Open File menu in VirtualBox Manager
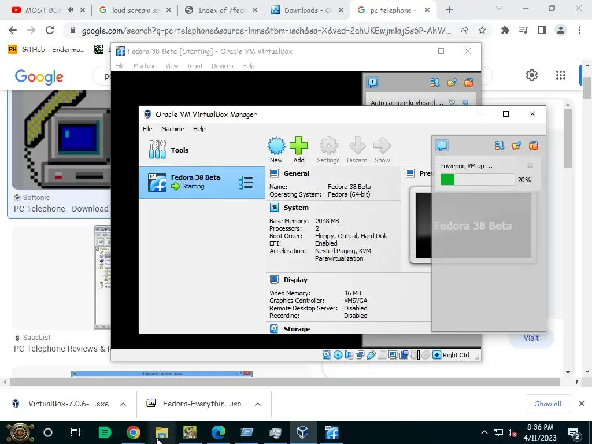 (147, 129)
